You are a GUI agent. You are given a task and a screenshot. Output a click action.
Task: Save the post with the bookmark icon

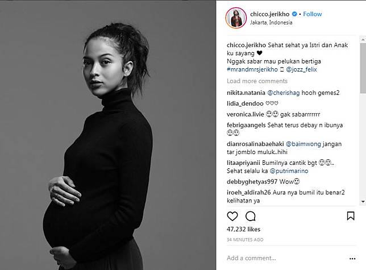[x=351, y=216]
